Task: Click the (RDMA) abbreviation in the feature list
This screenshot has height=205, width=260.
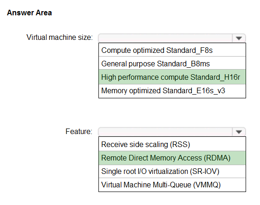Action: tap(217, 158)
